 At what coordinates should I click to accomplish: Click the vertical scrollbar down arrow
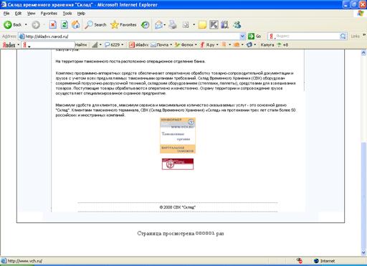point(363,252)
